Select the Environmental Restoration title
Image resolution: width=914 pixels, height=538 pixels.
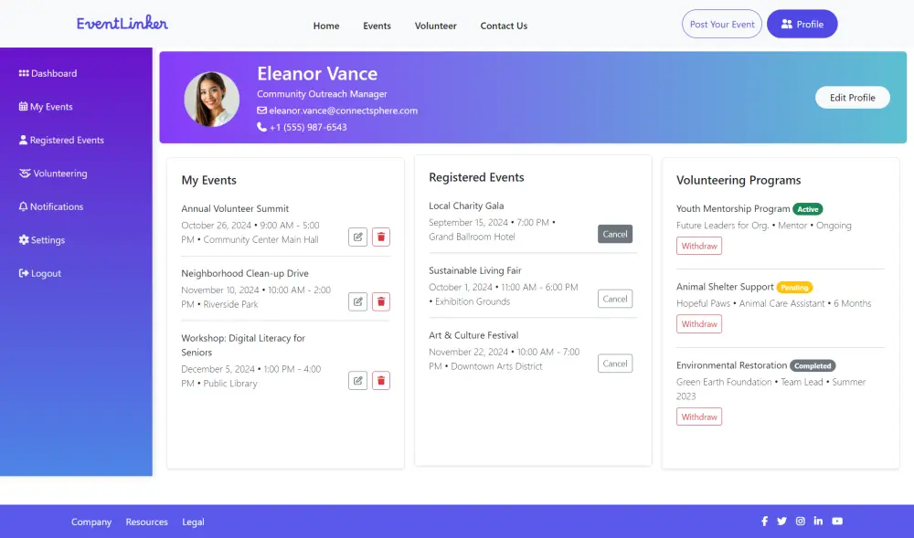(x=731, y=365)
